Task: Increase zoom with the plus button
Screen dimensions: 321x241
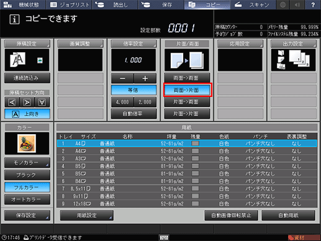Action: [x=145, y=78]
